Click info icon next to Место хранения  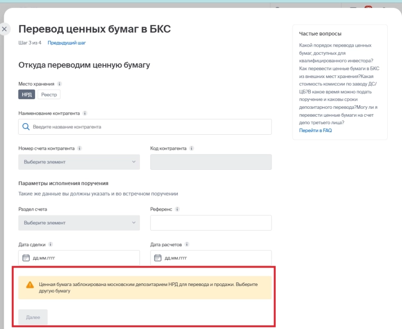click(59, 84)
